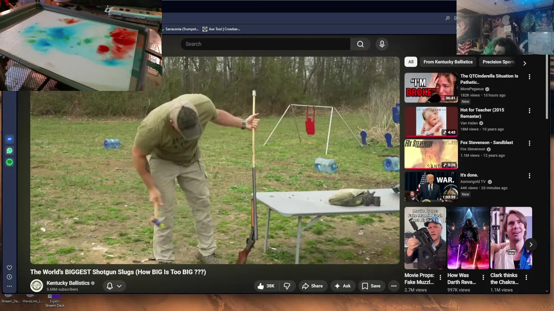
Task: Open the sidebar history clock icon
Action: pos(10,277)
